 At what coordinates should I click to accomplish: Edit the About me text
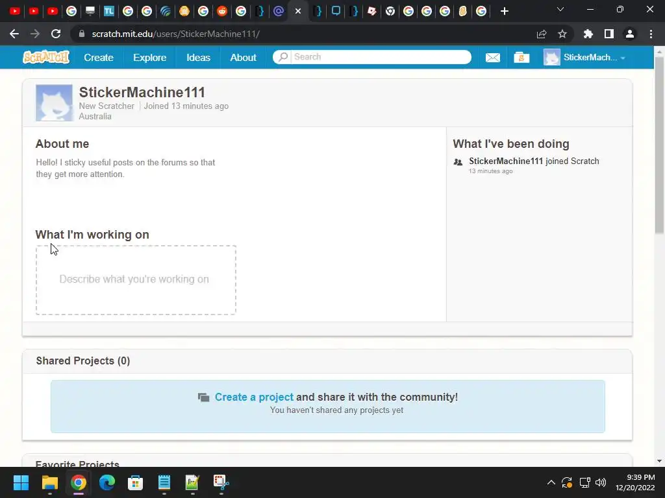125,168
